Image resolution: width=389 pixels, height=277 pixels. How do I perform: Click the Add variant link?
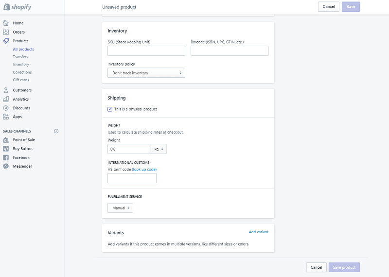click(x=258, y=232)
